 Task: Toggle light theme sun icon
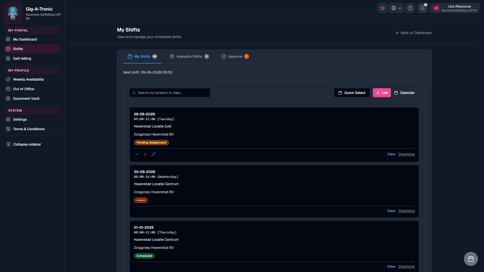coord(382,8)
